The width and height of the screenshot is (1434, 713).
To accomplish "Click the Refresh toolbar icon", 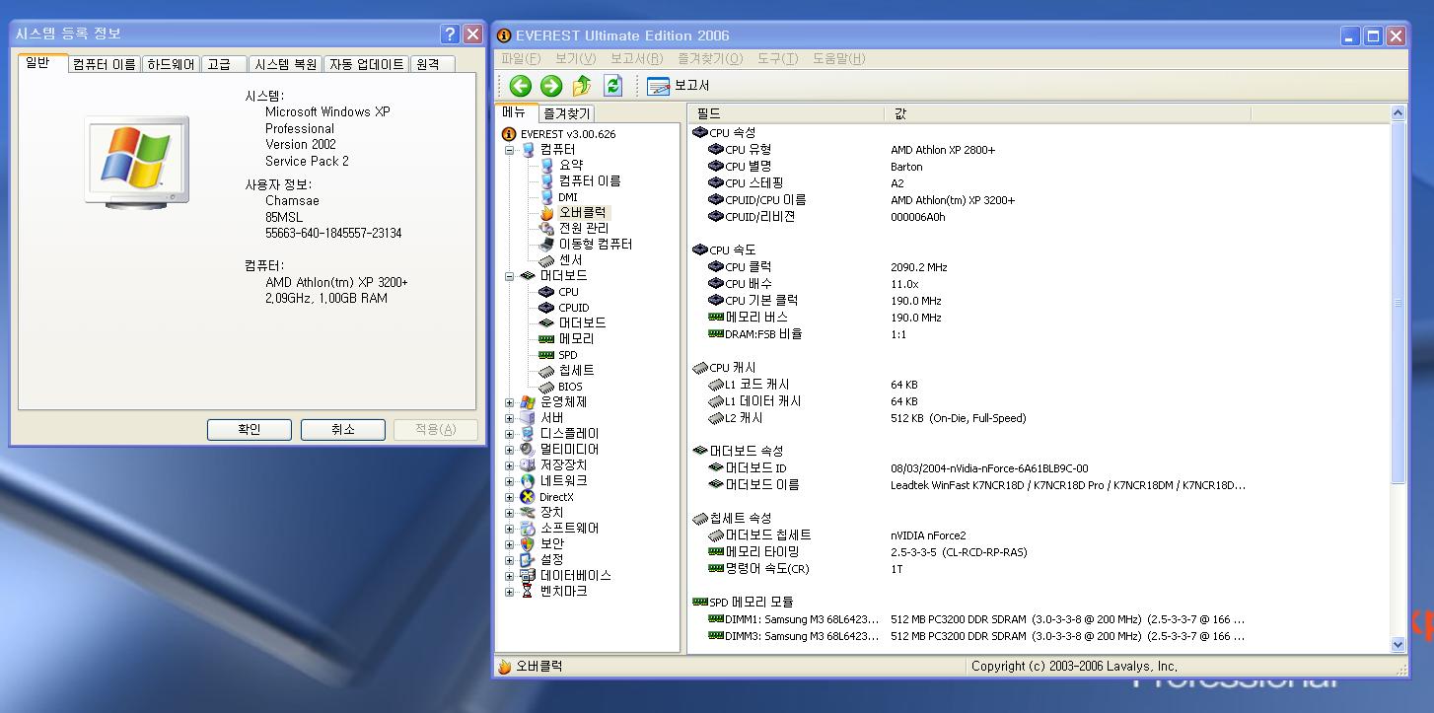I will (x=612, y=86).
